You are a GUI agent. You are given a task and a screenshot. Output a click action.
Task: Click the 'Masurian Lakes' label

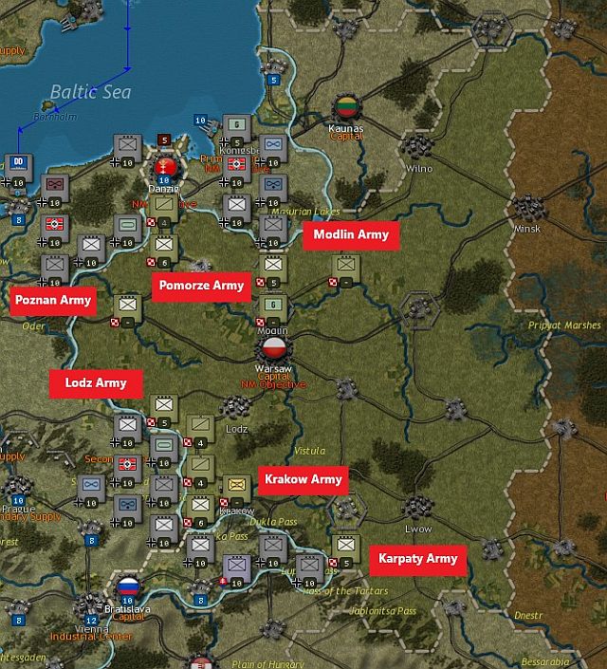tap(305, 212)
